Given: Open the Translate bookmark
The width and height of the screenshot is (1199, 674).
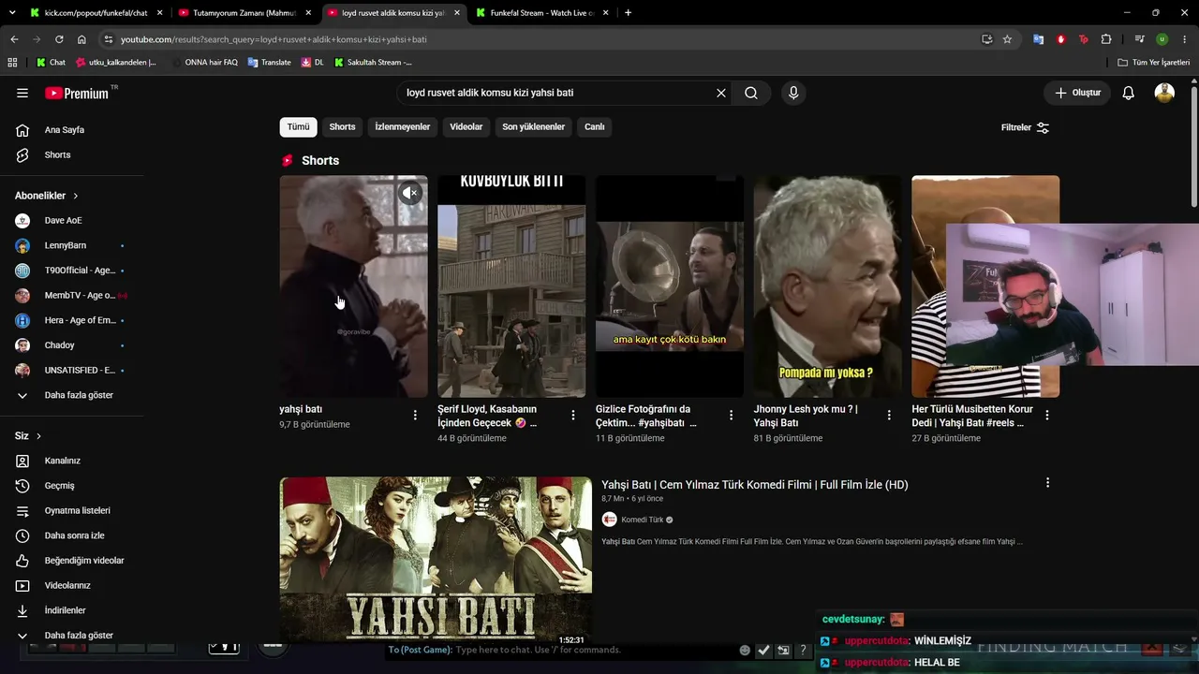Looking at the screenshot, I should 269,63.
